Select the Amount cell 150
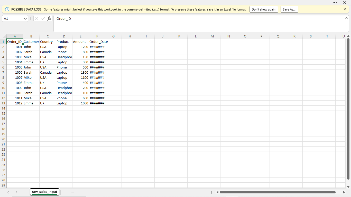Image resolution: width=351 pixels, height=197 pixels. point(81,57)
